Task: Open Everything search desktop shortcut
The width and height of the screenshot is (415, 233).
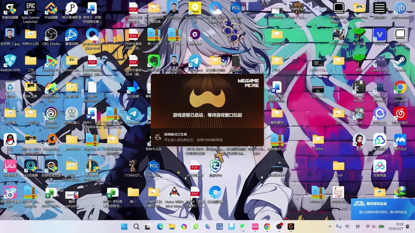Action: point(51,142)
